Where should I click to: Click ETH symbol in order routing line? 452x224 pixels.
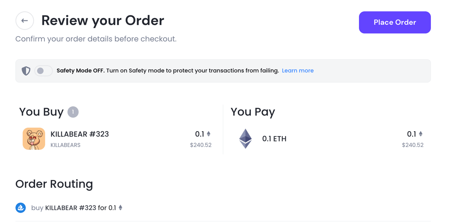(x=121, y=207)
